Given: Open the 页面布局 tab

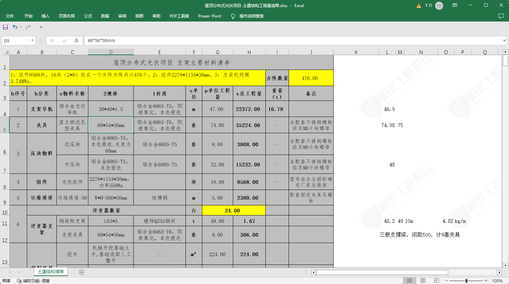Looking at the screenshot, I should pos(67,16).
